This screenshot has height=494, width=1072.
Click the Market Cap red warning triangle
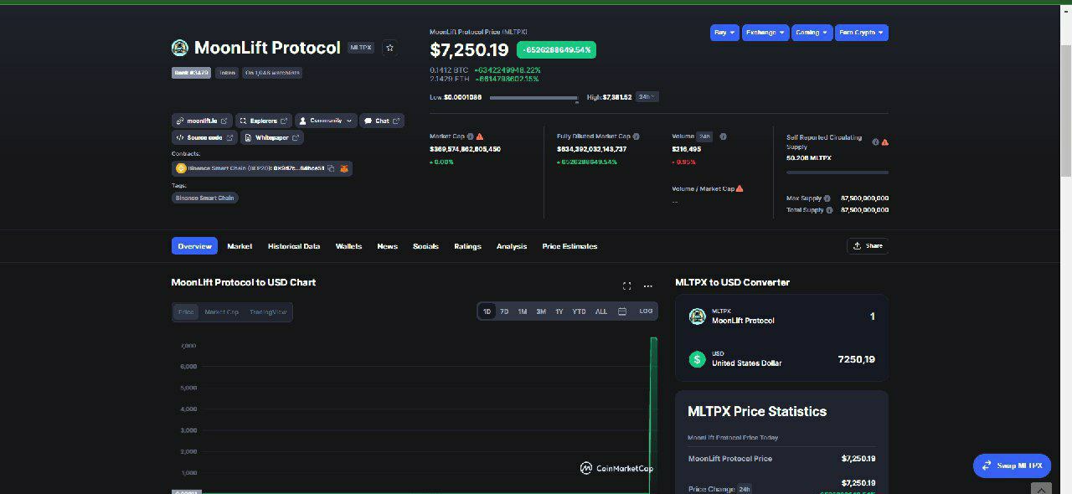480,136
